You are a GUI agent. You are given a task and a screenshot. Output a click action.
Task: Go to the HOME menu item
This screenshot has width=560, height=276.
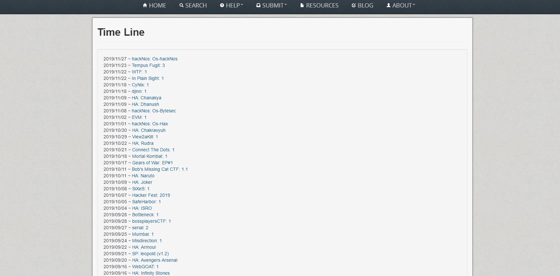click(x=155, y=6)
